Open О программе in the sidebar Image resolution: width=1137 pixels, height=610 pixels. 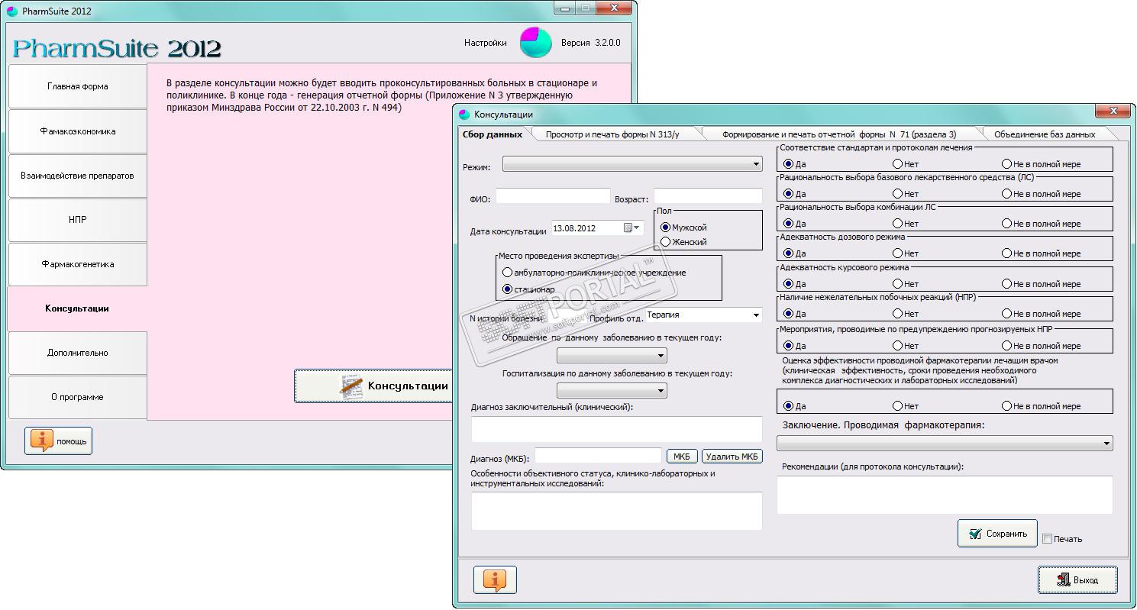click(78, 397)
